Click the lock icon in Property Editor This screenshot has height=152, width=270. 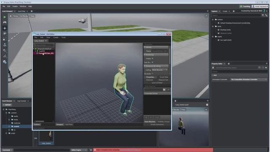tap(213, 68)
